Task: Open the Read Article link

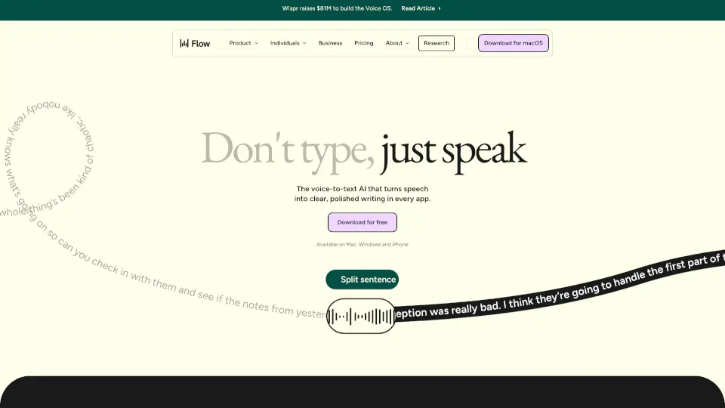Action: [418, 8]
